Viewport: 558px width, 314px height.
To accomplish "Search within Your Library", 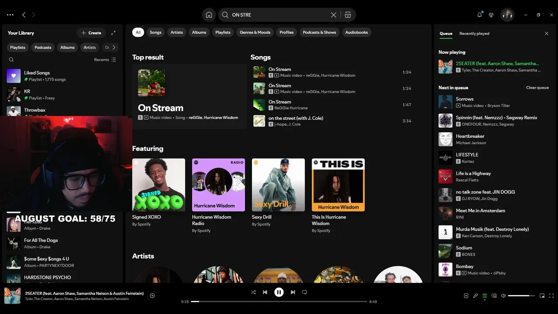I will click(11, 60).
